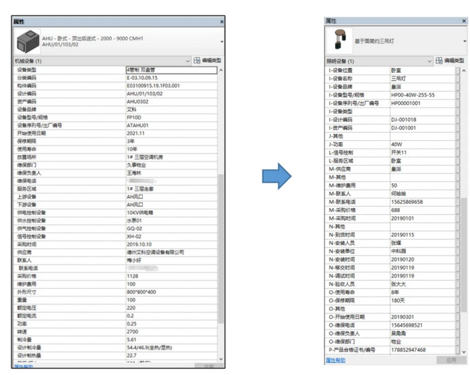Click the 供电控制设备 value 10KV供电箱
Screen dimensions: 470x375
coord(140,213)
